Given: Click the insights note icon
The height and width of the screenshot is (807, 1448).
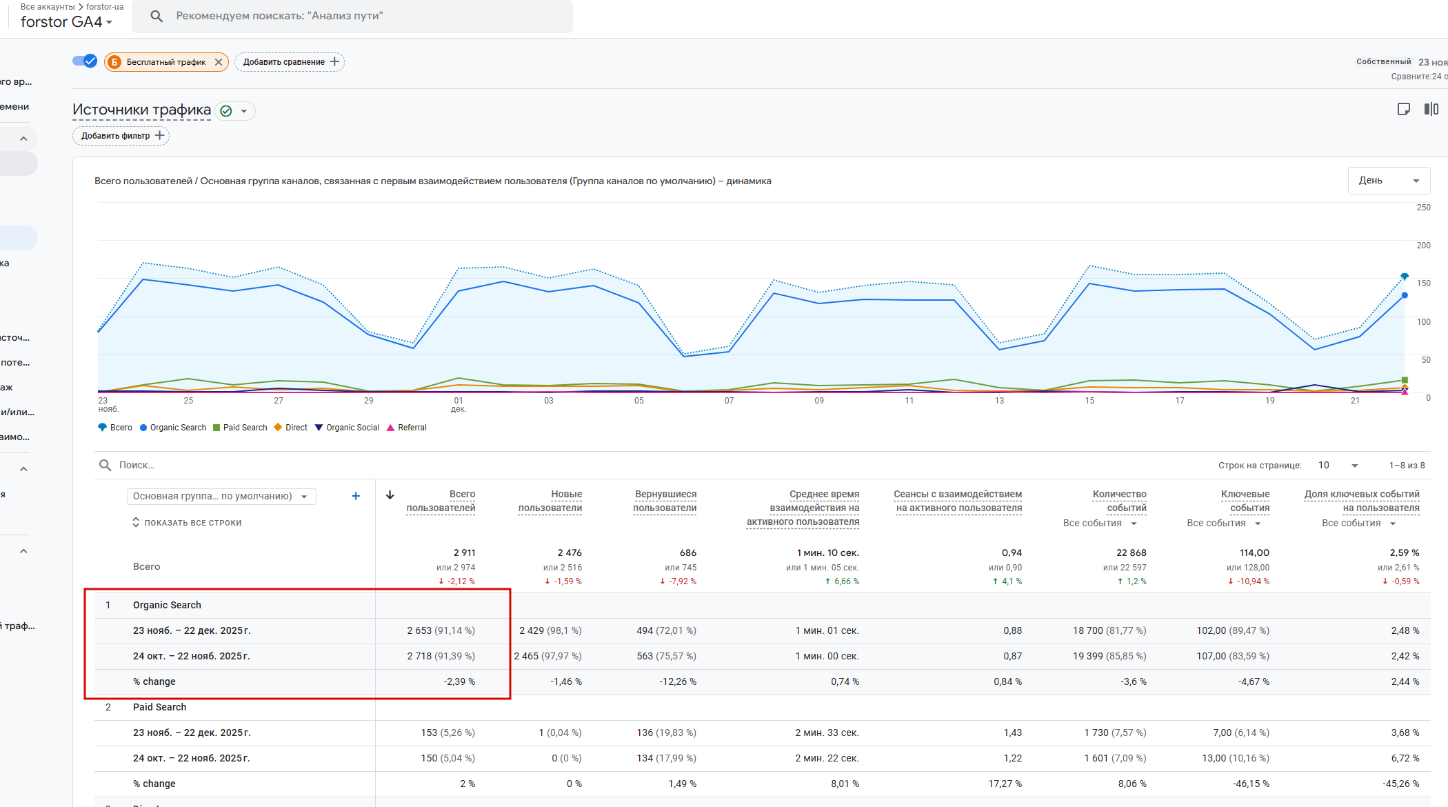Looking at the screenshot, I should pos(1403,109).
